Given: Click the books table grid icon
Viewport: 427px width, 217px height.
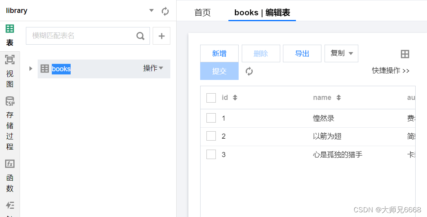Looking at the screenshot, I should click(45, 69).
